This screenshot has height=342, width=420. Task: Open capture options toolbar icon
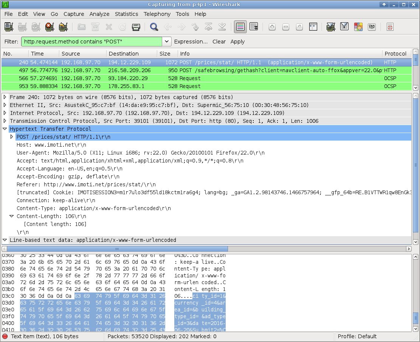(23, 27)
